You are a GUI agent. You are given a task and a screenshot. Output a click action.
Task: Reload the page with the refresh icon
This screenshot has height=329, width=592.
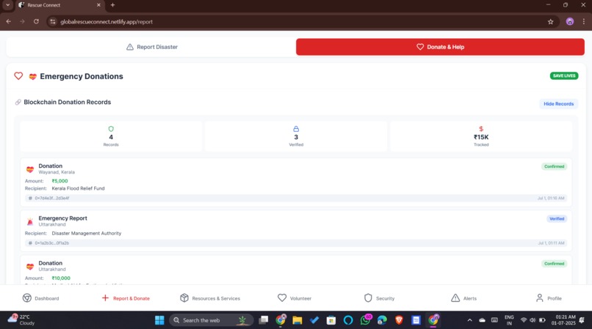point(36,21)
